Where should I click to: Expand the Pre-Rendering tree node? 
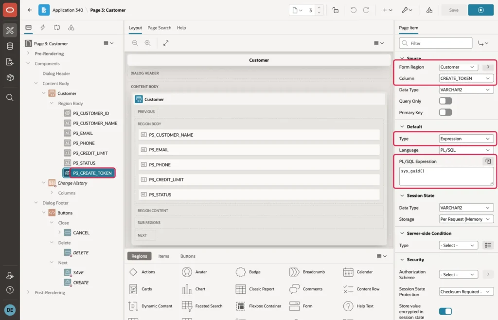point(28,53)
